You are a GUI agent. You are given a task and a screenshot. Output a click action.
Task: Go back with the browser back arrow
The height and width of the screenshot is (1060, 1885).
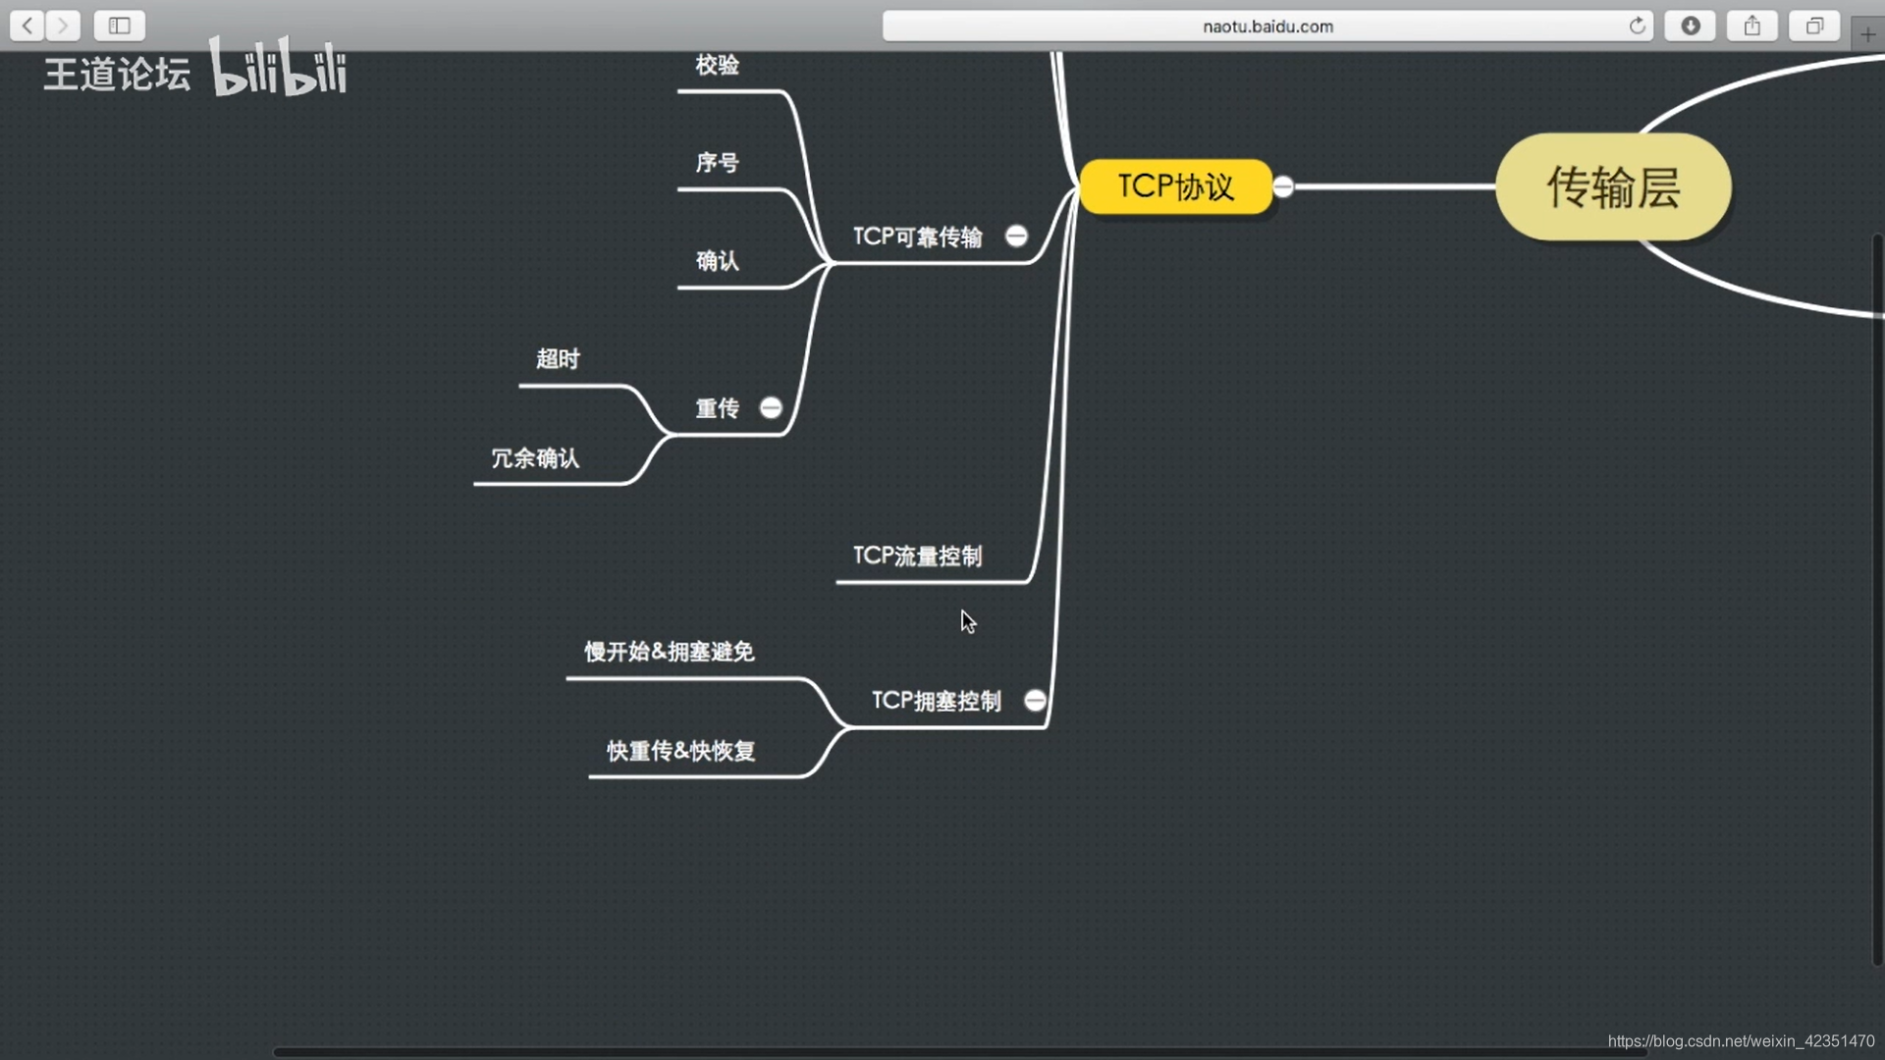tap(27, 26)
